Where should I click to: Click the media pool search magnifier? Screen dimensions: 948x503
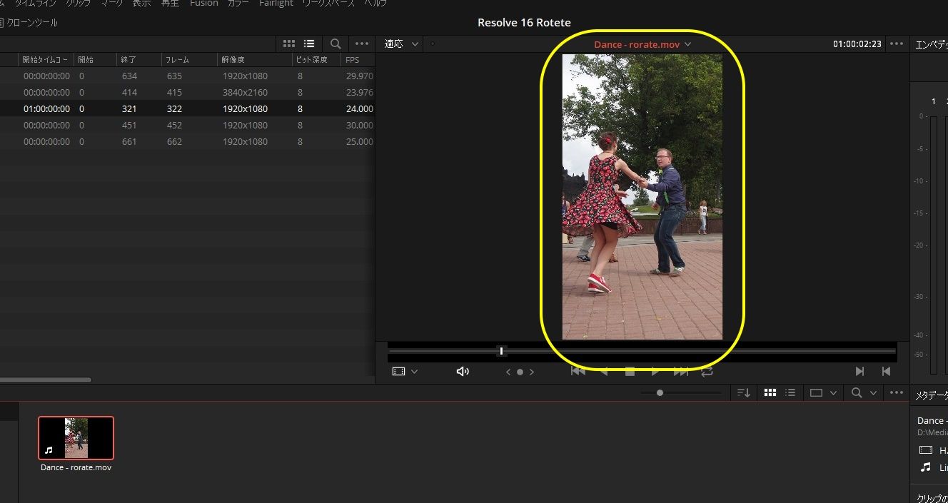[x=857, y=392]
